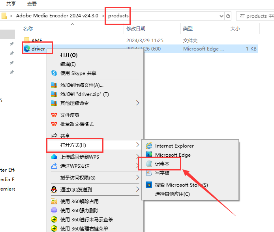Sort by 修改日期 column header
Viewport: 274px width, 232px height.
(136, 28)
